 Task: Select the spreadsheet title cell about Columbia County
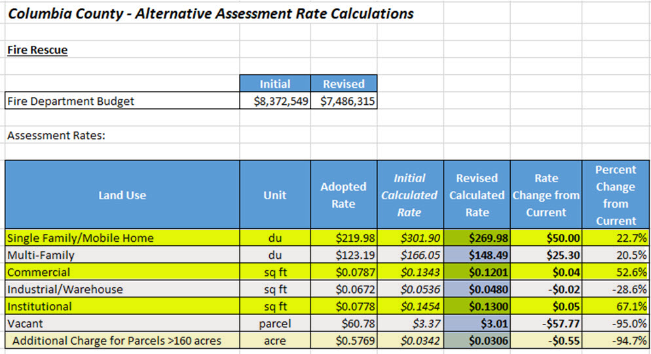(210, 13)
